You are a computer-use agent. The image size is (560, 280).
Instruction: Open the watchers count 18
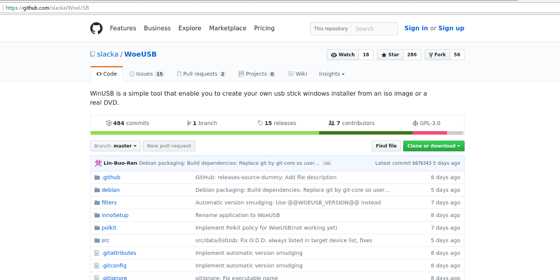366,55
